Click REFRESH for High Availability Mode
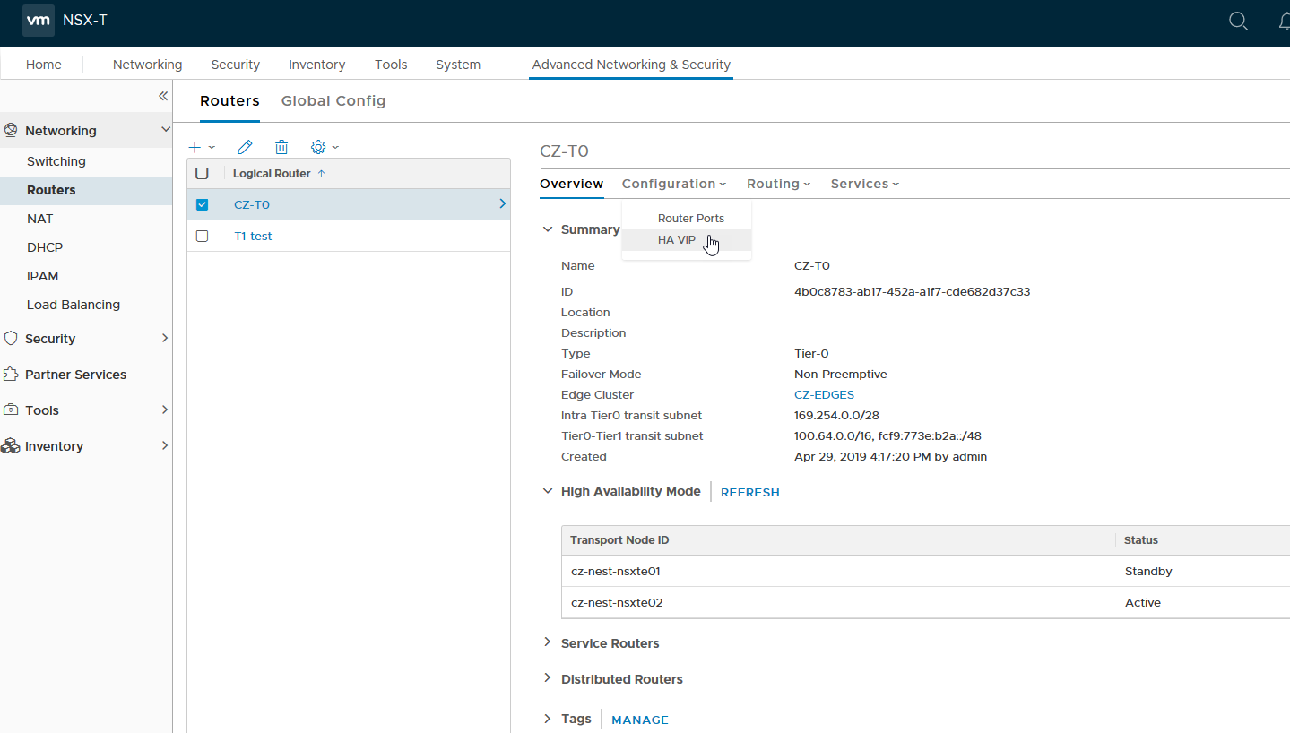This screenshot has width=1290, height=733. [750, 493]
